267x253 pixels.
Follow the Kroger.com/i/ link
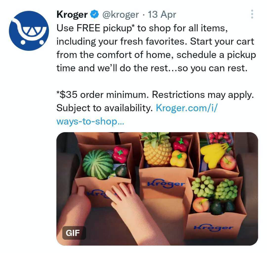(187, 108)
